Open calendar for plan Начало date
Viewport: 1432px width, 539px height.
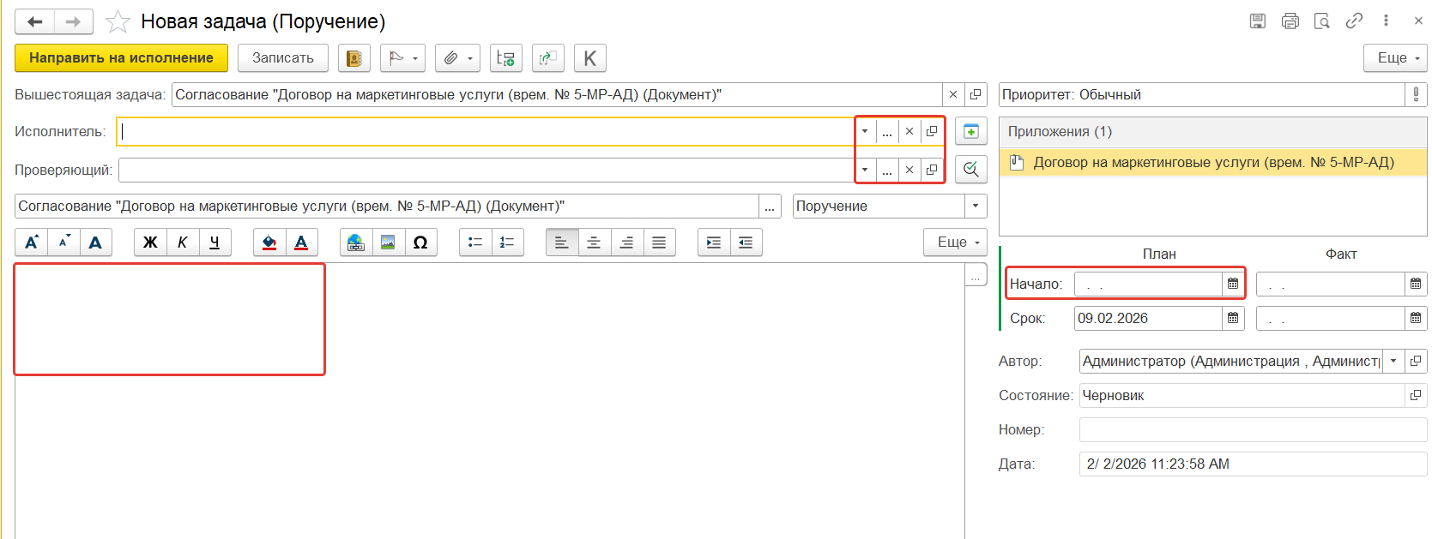pos(1233,284)
